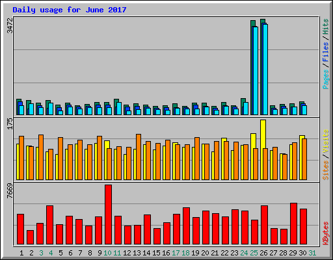Click the Pages legend label
The width and height of the screenshot is (333, 260).
point(325,79)
